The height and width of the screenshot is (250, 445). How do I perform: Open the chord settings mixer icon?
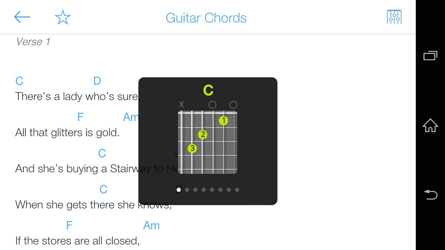coord(394,17)
